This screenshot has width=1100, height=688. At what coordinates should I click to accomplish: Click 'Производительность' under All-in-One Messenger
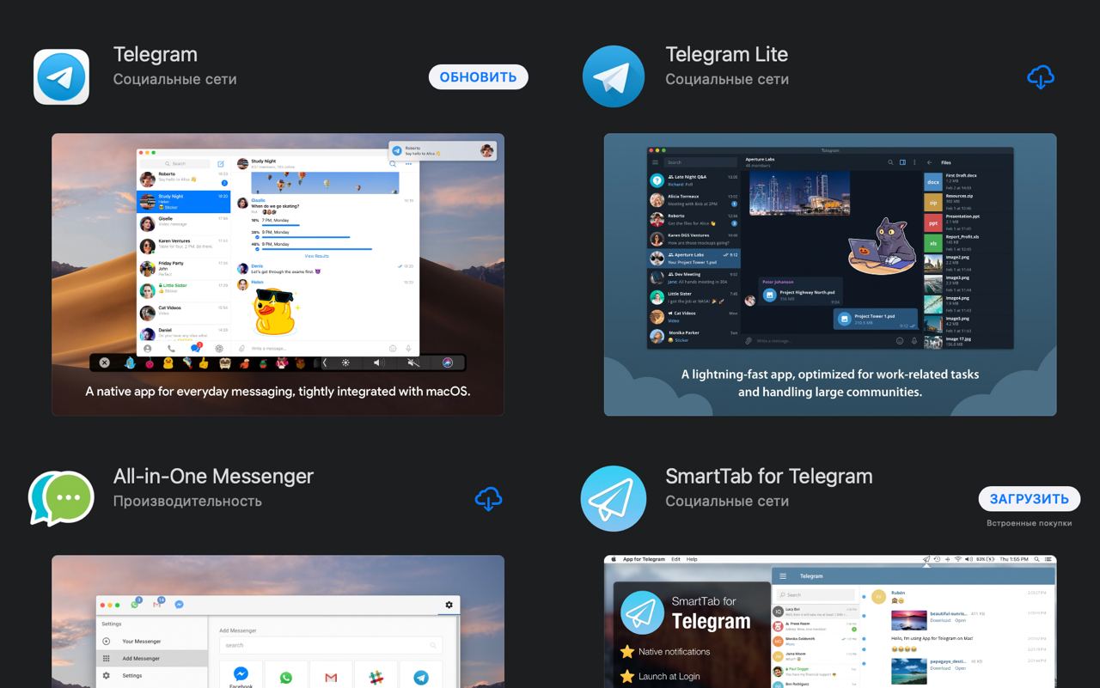187,501
